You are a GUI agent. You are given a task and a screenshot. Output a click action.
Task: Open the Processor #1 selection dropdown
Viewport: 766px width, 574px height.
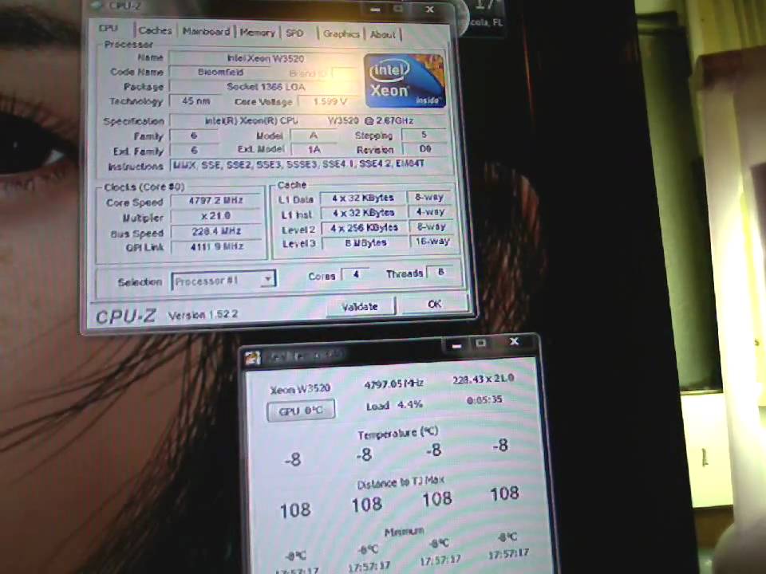pyautogui.click(x=223, y=281)
